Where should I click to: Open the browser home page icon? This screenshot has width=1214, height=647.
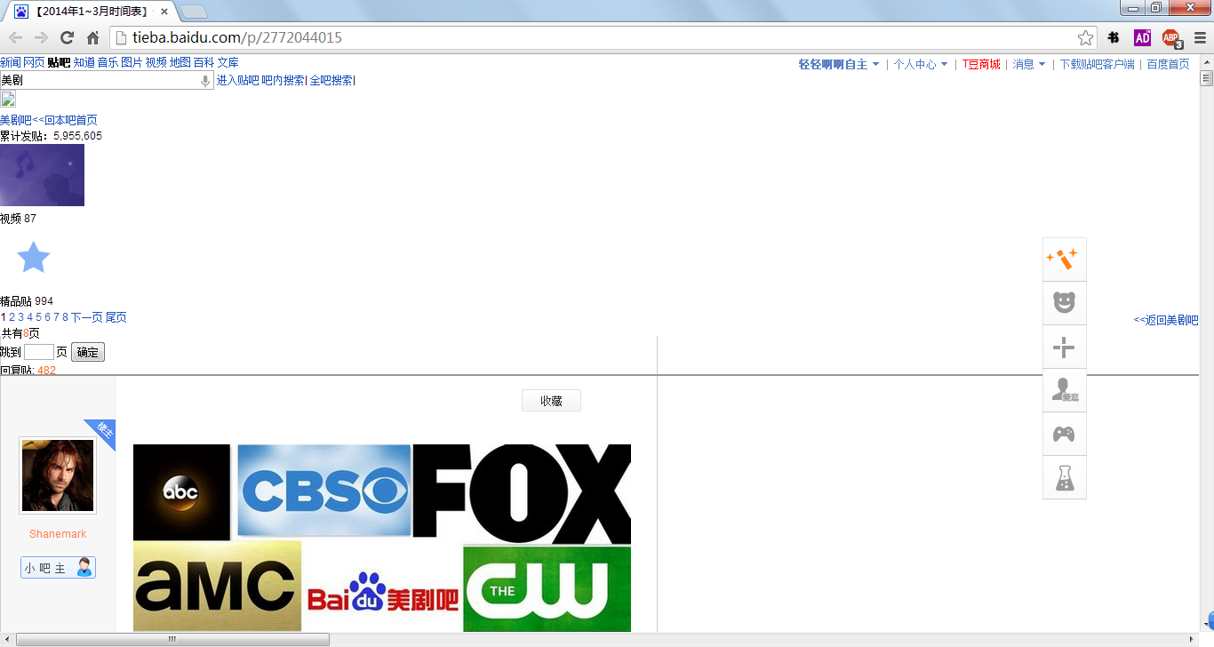pyautogui.click(x=92, y=37)
